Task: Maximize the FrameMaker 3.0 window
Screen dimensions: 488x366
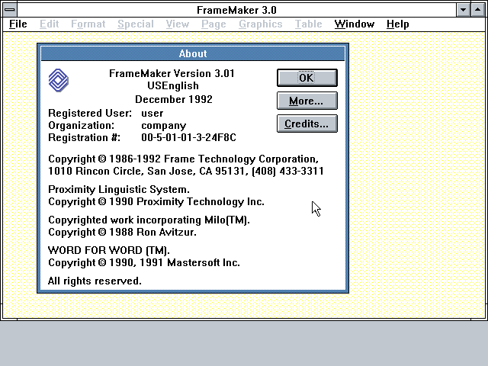Action: tap(478, 10)
